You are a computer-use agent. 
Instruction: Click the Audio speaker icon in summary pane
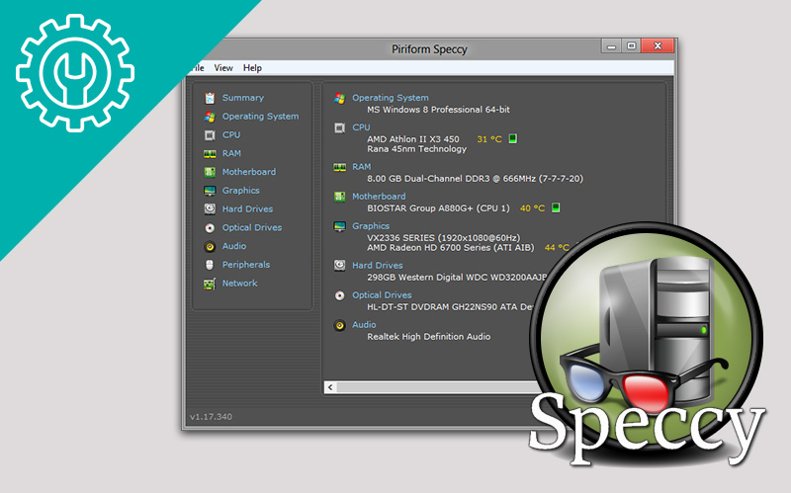point(339,325)
